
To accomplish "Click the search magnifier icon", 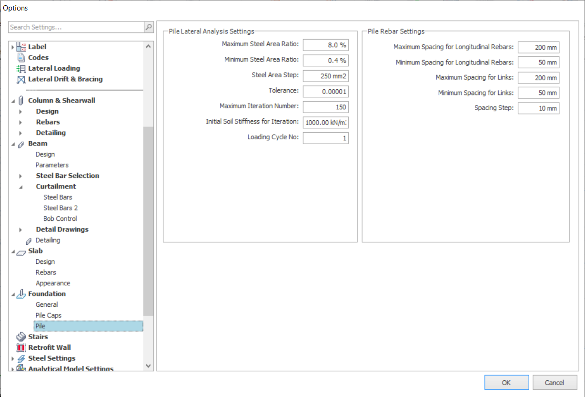I will coord(149,27).
